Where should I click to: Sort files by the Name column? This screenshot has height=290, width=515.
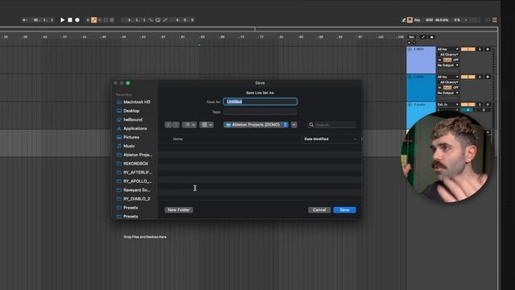pyautogui.click(x=178, y=139)
